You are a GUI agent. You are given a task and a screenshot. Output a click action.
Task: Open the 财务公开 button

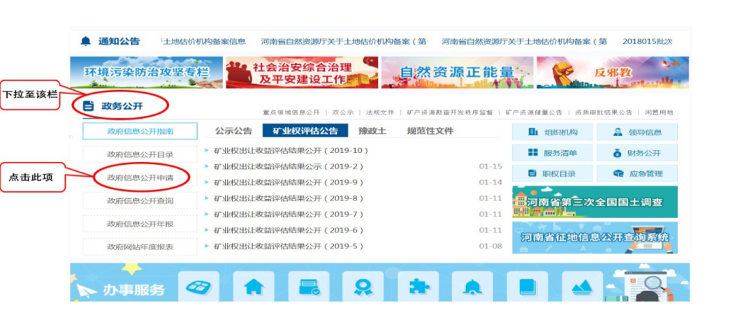(x=636, y=153)
